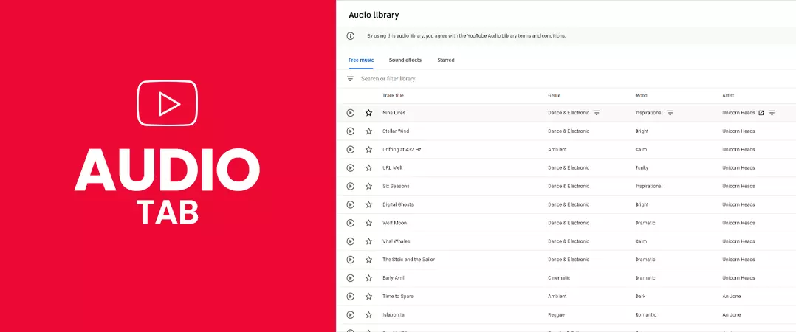Star Drifting at 432 Hz

[368, 150]
